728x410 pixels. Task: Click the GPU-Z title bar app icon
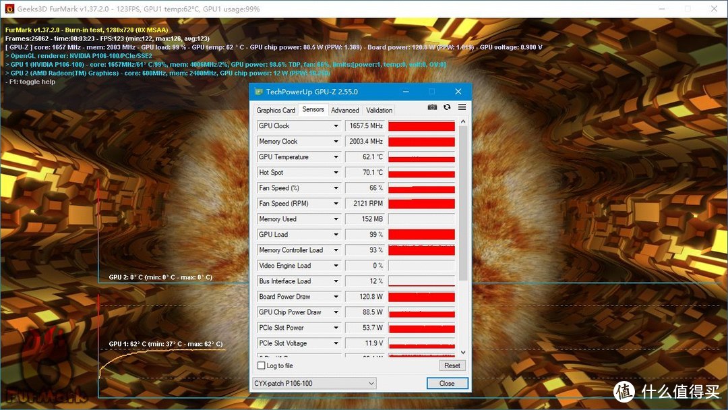click(x=258, y=92)
